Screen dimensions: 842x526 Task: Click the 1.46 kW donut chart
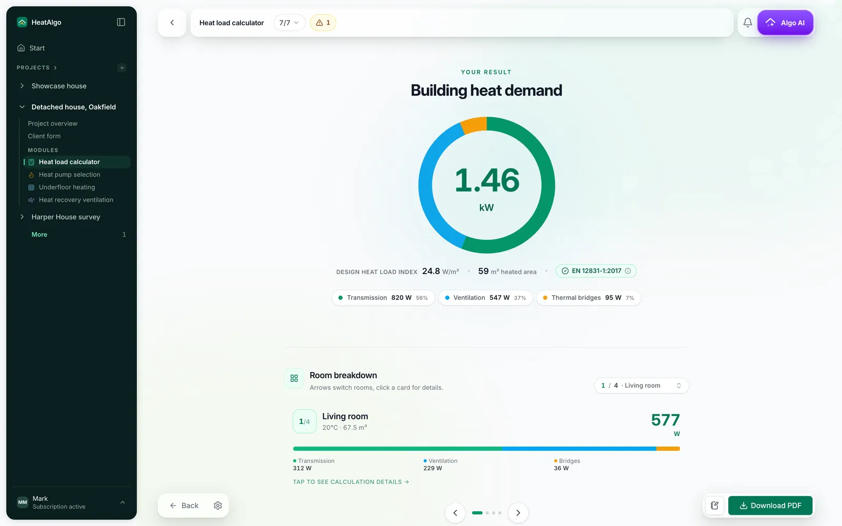pos(487,185)
